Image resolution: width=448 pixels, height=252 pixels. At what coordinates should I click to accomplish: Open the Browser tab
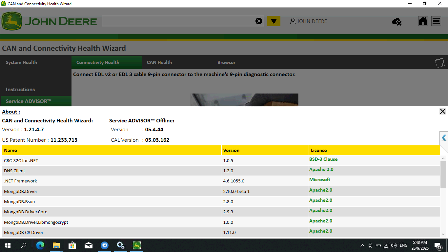(x=226, y=62)
